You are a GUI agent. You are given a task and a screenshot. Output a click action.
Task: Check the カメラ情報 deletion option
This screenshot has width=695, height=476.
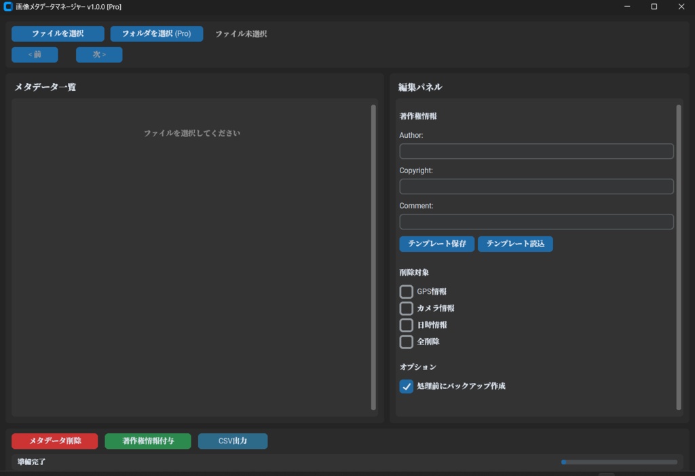(x=406, y=308)
